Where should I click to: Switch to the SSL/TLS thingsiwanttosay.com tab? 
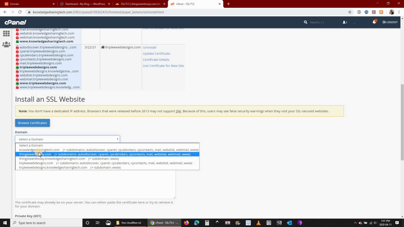(140, 4)
